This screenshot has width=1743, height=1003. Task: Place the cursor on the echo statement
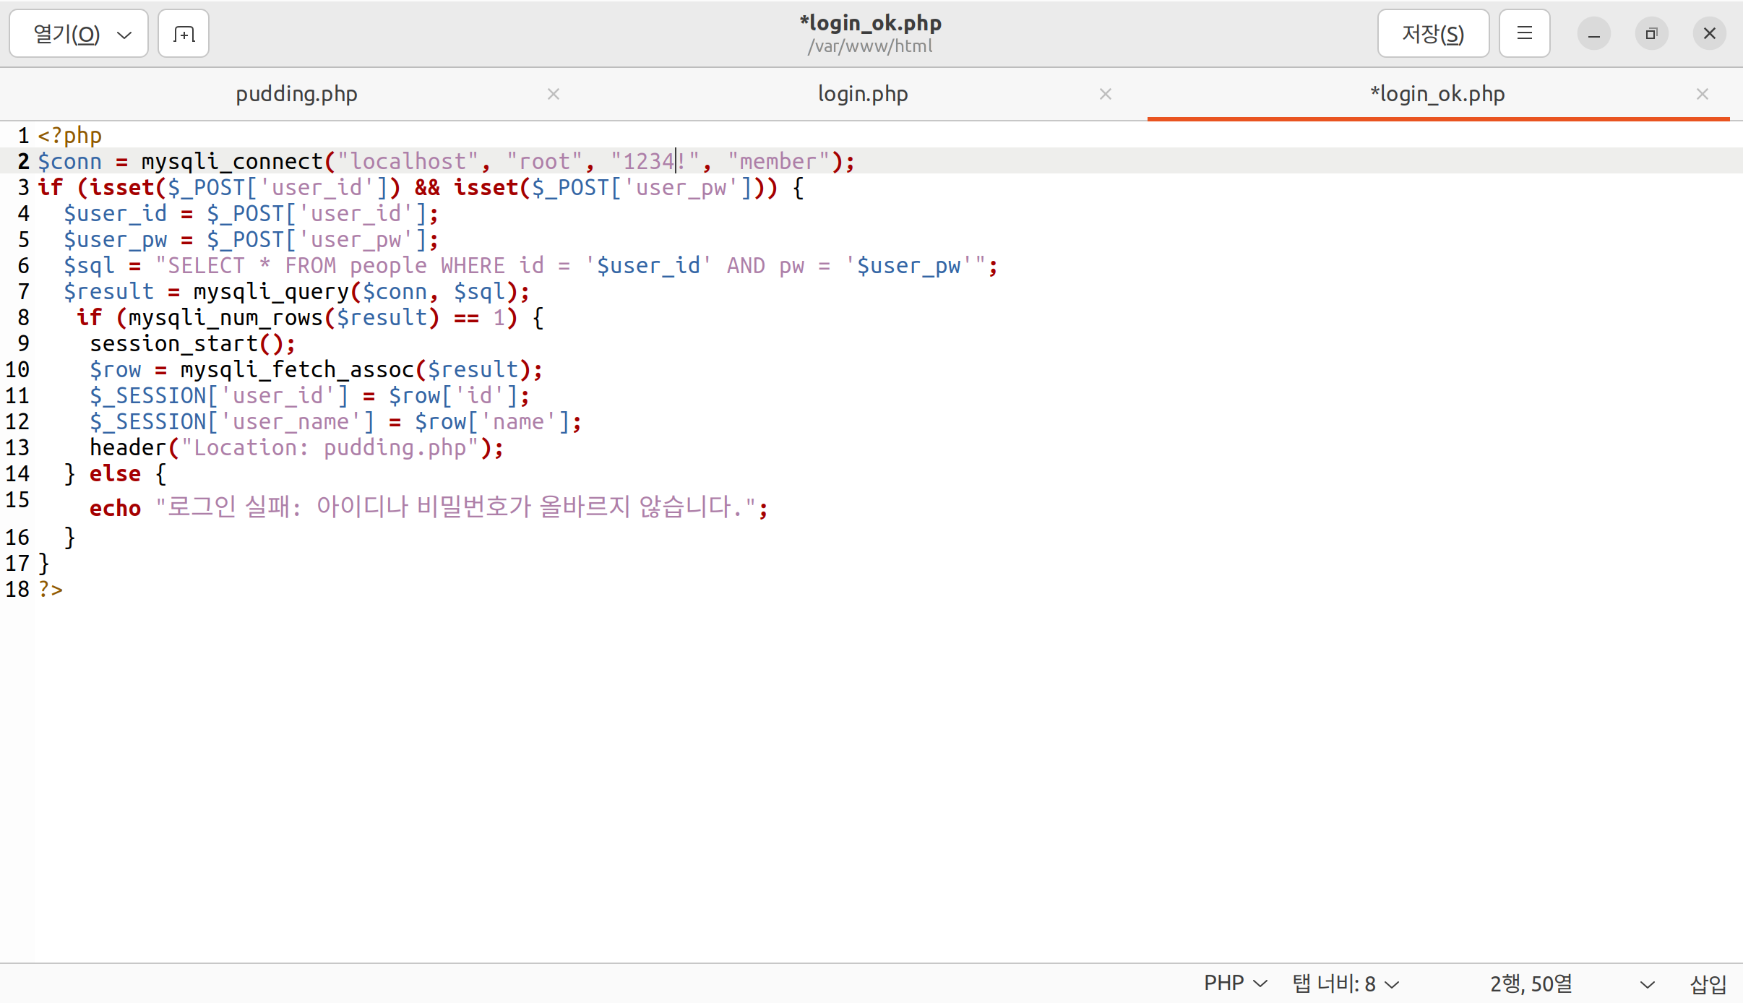tap(116, 509)
